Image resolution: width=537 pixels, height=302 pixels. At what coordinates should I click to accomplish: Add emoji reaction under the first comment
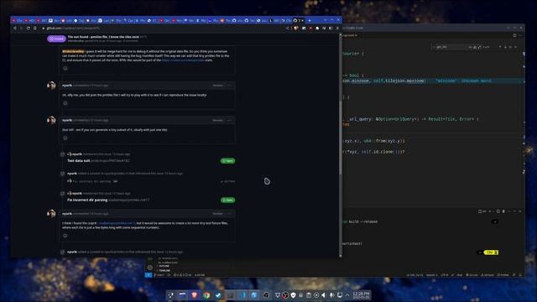[x=65, y=68]
